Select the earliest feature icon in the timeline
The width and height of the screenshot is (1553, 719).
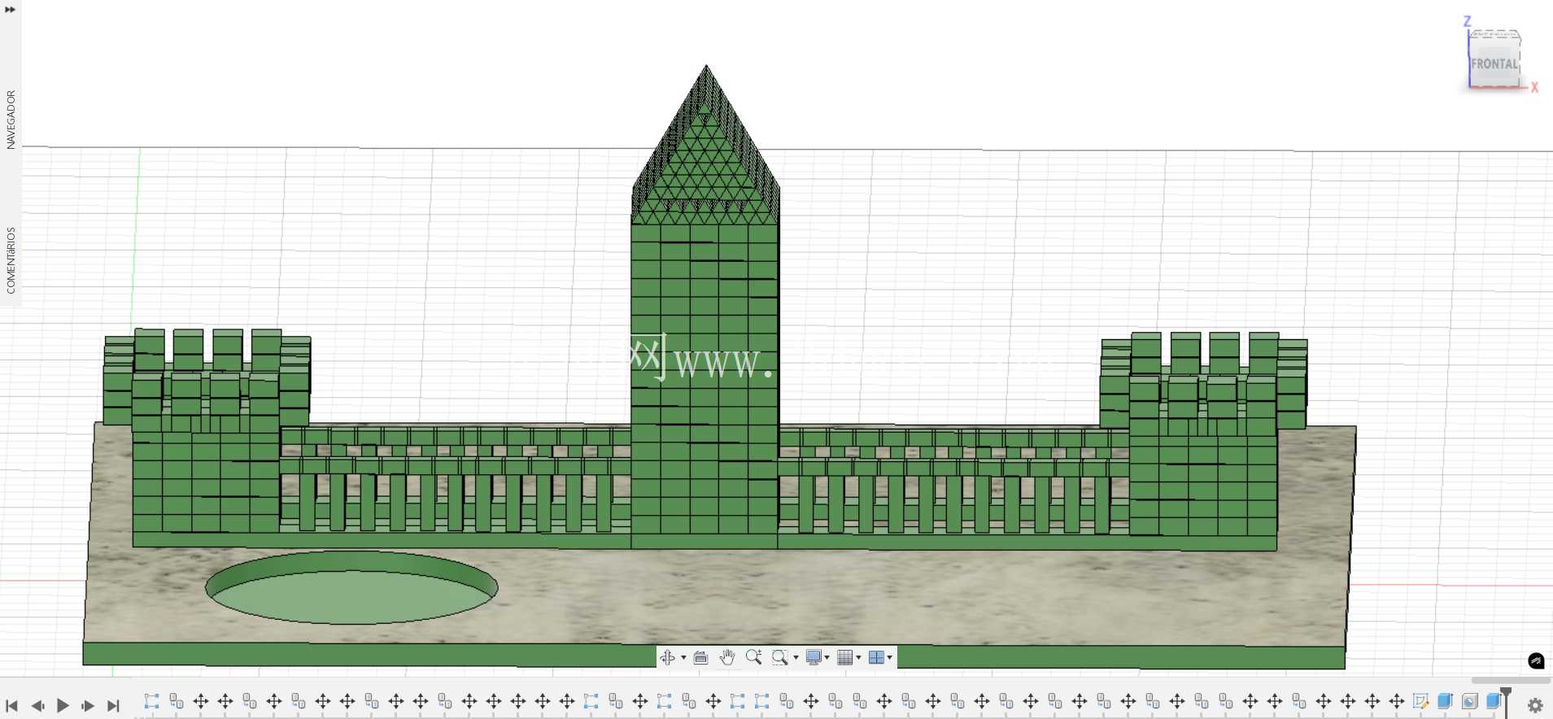pyautogui.click(x=151, y=701)
